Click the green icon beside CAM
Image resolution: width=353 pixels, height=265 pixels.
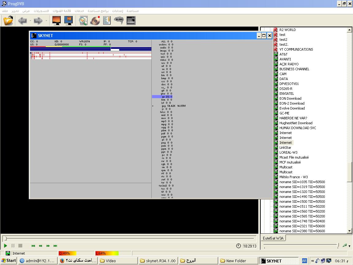click(276, 74)
